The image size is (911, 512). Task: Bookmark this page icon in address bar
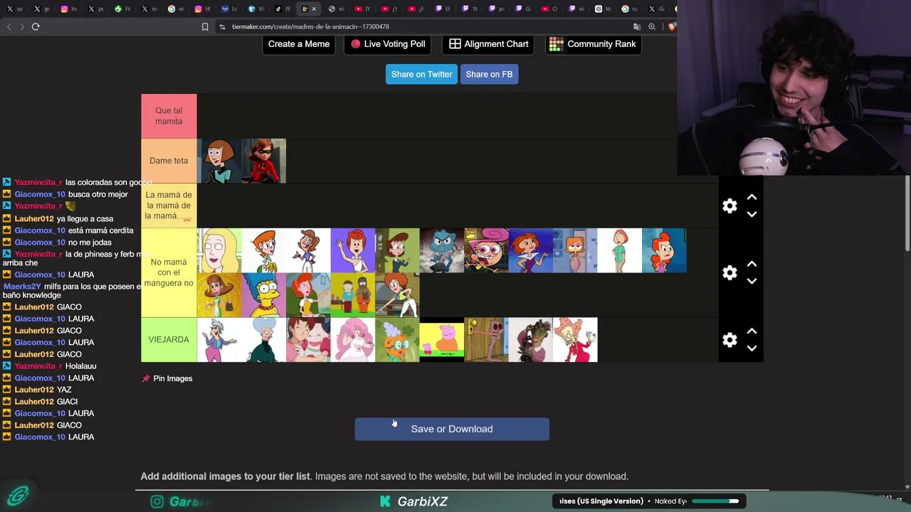point(205,26)
